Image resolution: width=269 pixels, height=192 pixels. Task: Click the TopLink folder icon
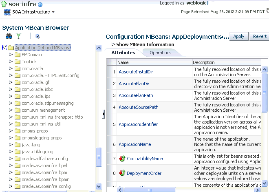coord(18,62)
